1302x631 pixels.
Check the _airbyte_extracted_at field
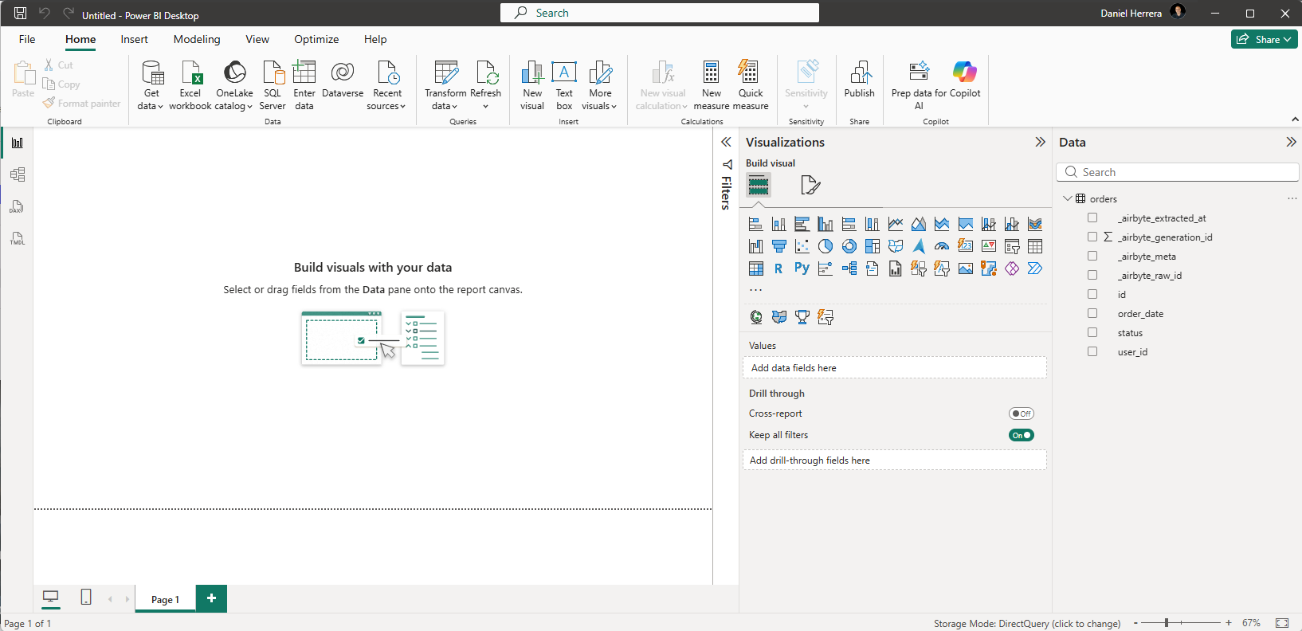point(1092,218)
